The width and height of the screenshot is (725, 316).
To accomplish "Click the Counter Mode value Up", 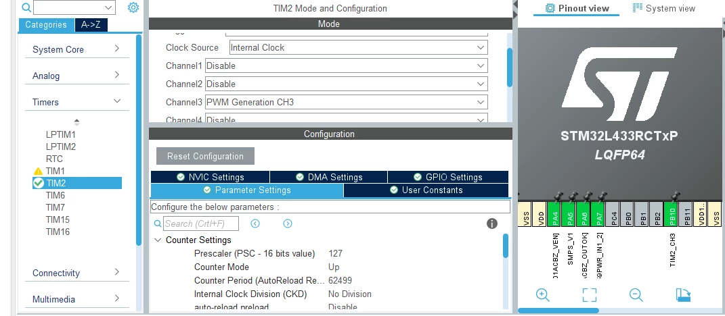I will (x=333, y=267).
